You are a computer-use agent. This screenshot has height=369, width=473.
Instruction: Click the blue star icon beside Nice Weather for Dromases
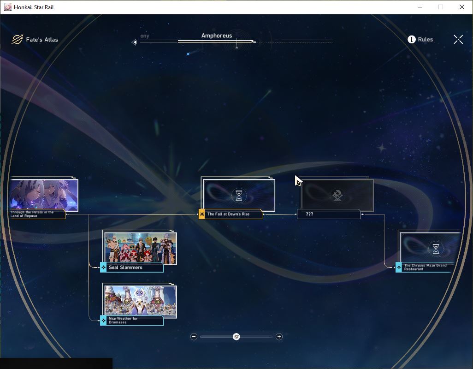pos(103,321)
